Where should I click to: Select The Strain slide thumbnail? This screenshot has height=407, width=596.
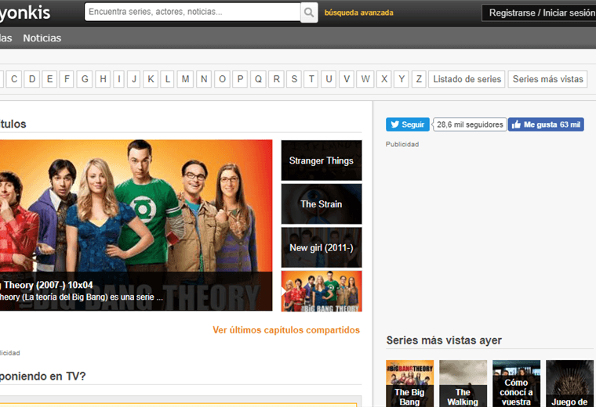(x=322, y=204)
